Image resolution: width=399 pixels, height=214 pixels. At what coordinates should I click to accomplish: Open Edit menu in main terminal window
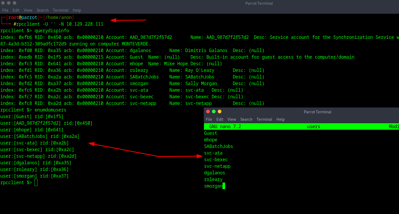pos(16,10)
